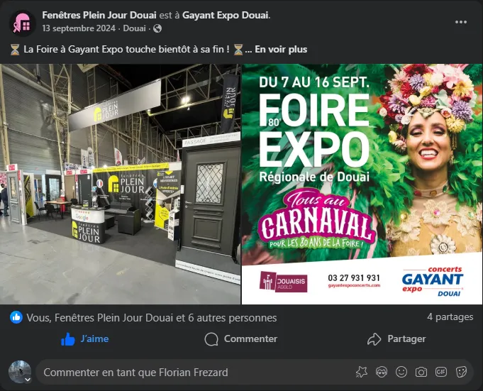This screenshot has width=483, height=391.
Task: Attach a photo with camera icon
Action: click(421, 373)
